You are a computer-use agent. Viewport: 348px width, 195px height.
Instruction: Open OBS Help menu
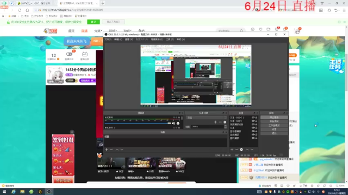181,40
